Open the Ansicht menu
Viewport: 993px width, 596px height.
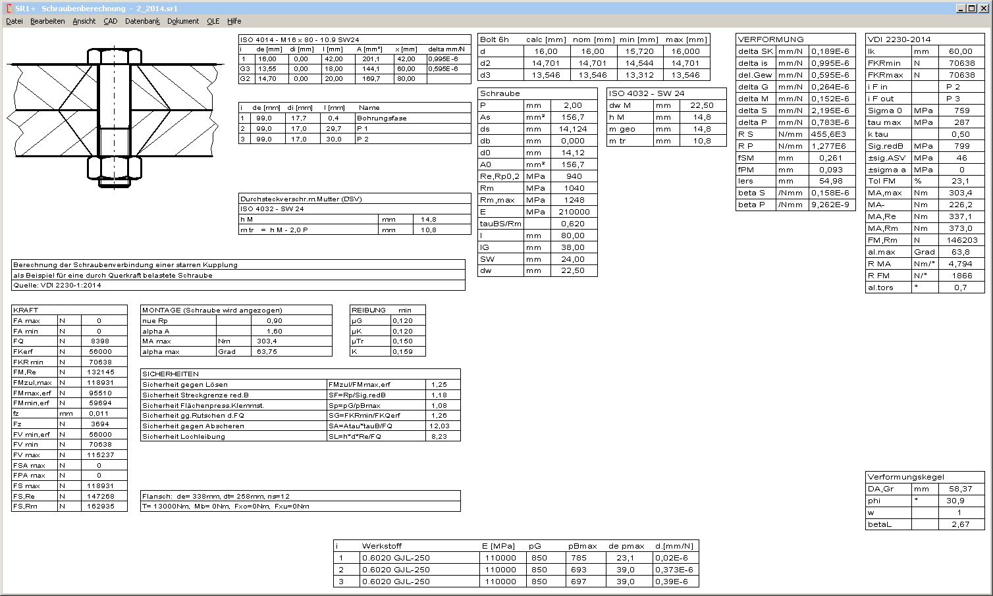coord(83,21)
